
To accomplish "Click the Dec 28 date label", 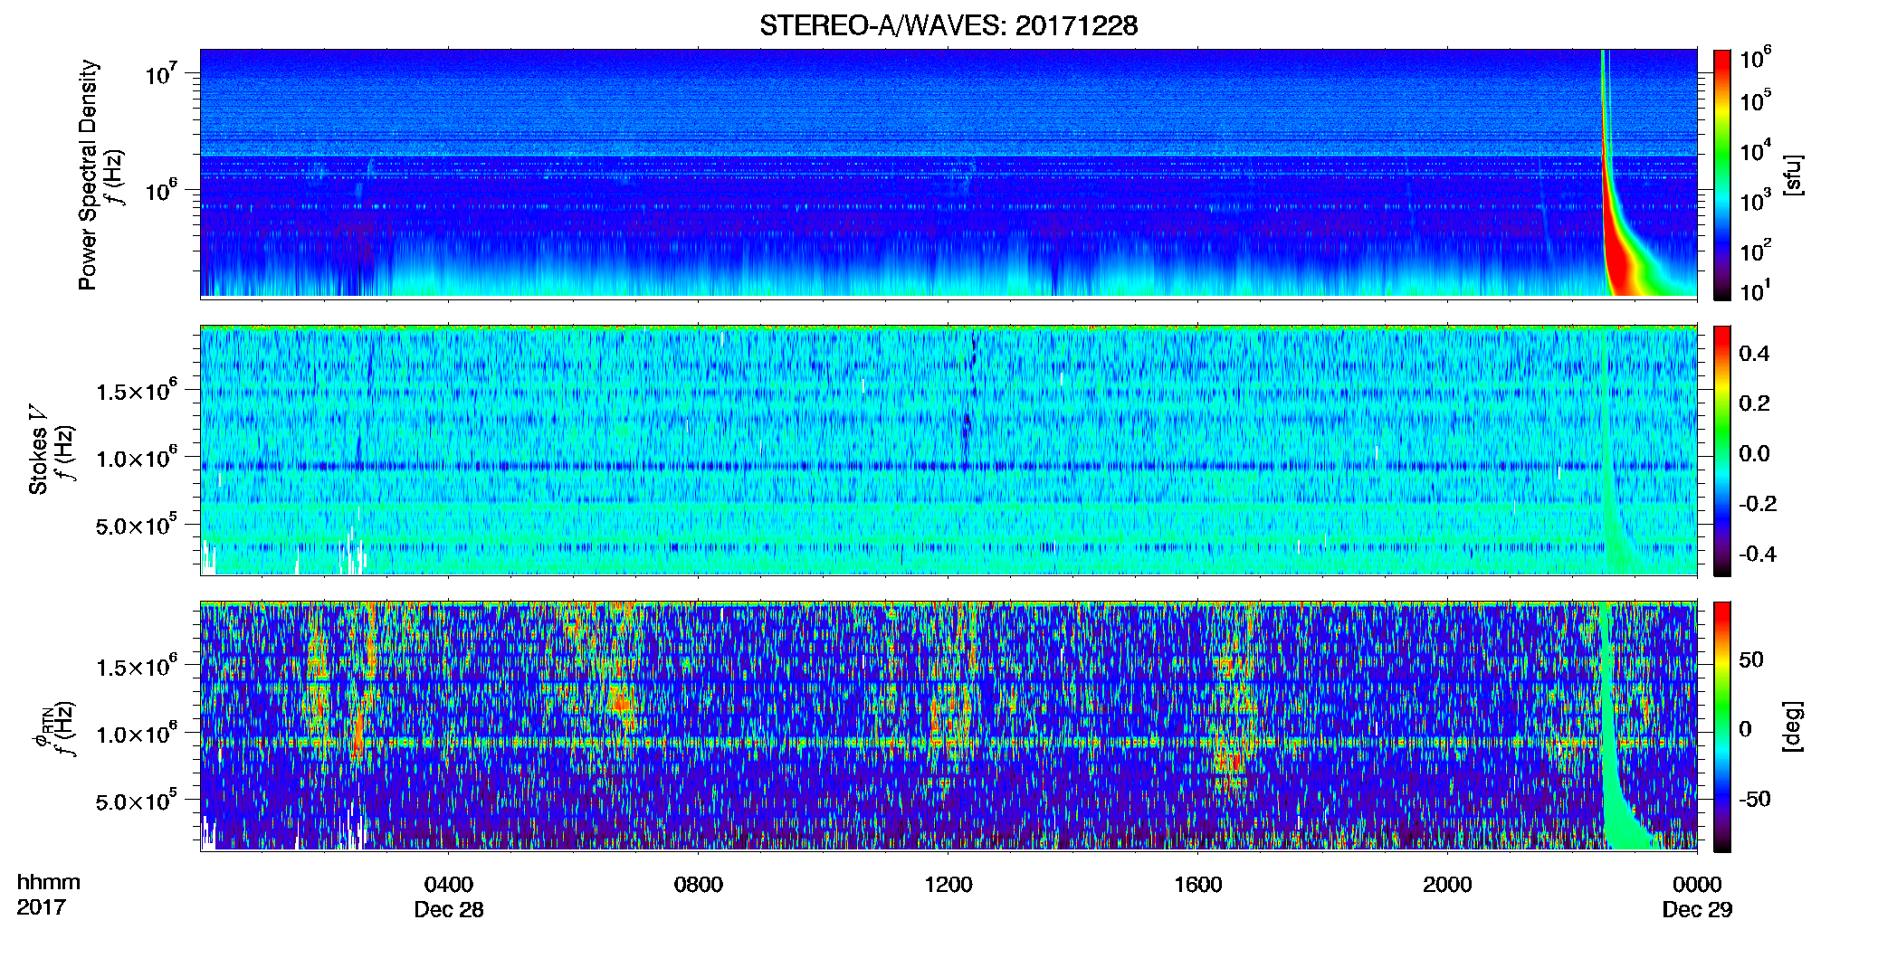I will 449,910.
